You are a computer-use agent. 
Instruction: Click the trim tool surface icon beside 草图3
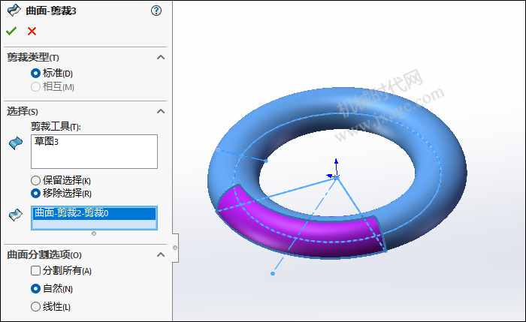click(x=16, y=143)
